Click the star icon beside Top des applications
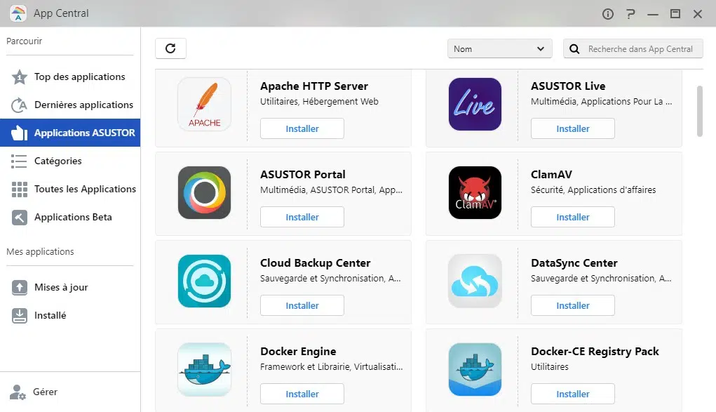Image resolution: width=716 pixels, height=412 pixels. click(x=19, y=77)
